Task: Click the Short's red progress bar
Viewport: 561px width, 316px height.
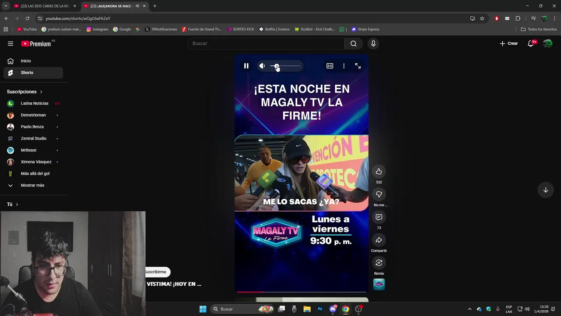Action: (302, 291)
